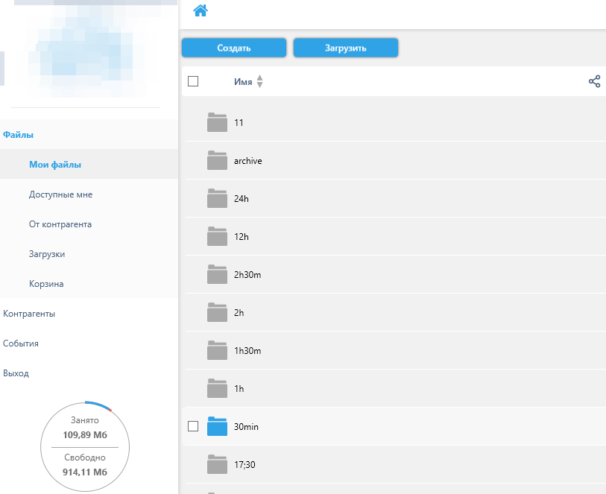The image size is (606, 494).
Task: Click the Загрузить button
Action: point(346,48)
